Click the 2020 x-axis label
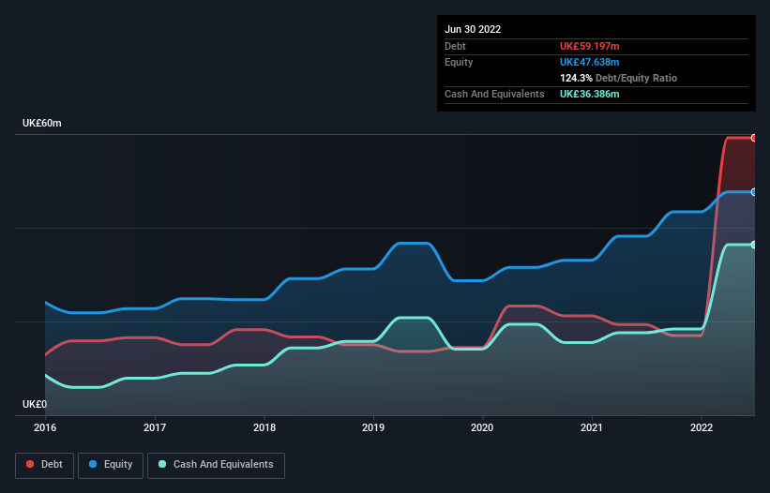 pyautogui.click(x=482, y=427)
